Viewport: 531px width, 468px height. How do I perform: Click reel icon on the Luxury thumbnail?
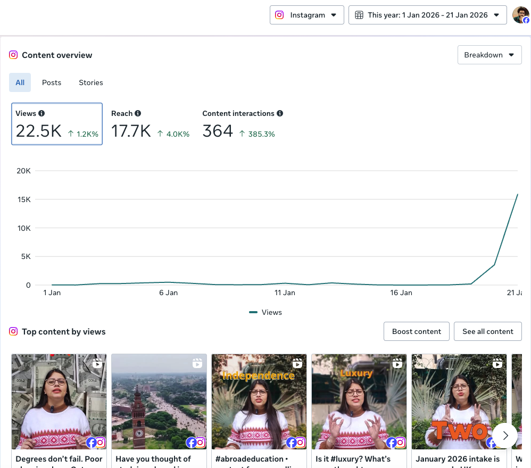[x=397, y=363]
